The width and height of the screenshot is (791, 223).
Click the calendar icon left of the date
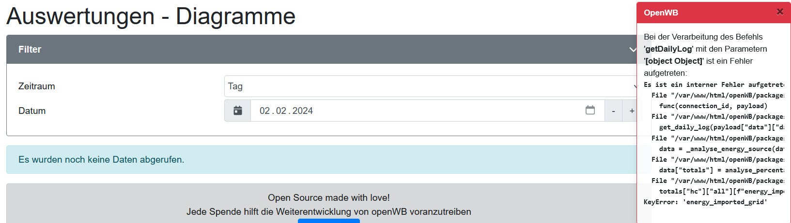237,111
